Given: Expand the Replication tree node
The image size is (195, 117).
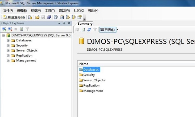Looking at the screenshot, I should [8, 56].
